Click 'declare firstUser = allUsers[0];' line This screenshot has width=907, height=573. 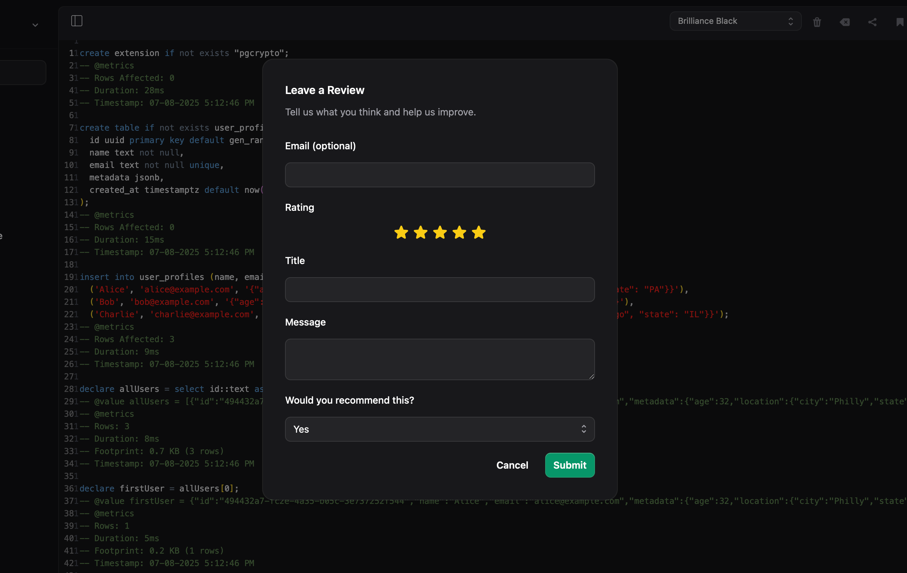[x=159, y=488]
